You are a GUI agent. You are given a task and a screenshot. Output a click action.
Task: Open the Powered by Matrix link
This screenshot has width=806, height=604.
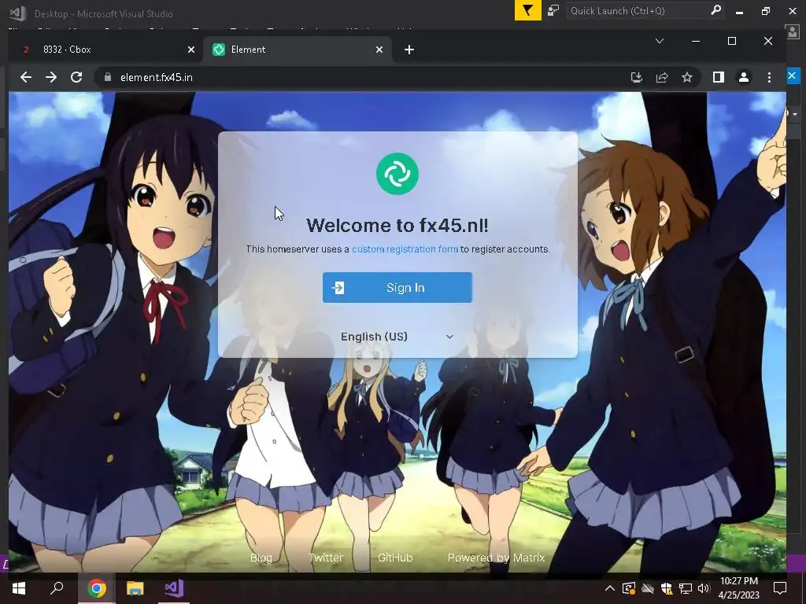(x=496, y=558)
